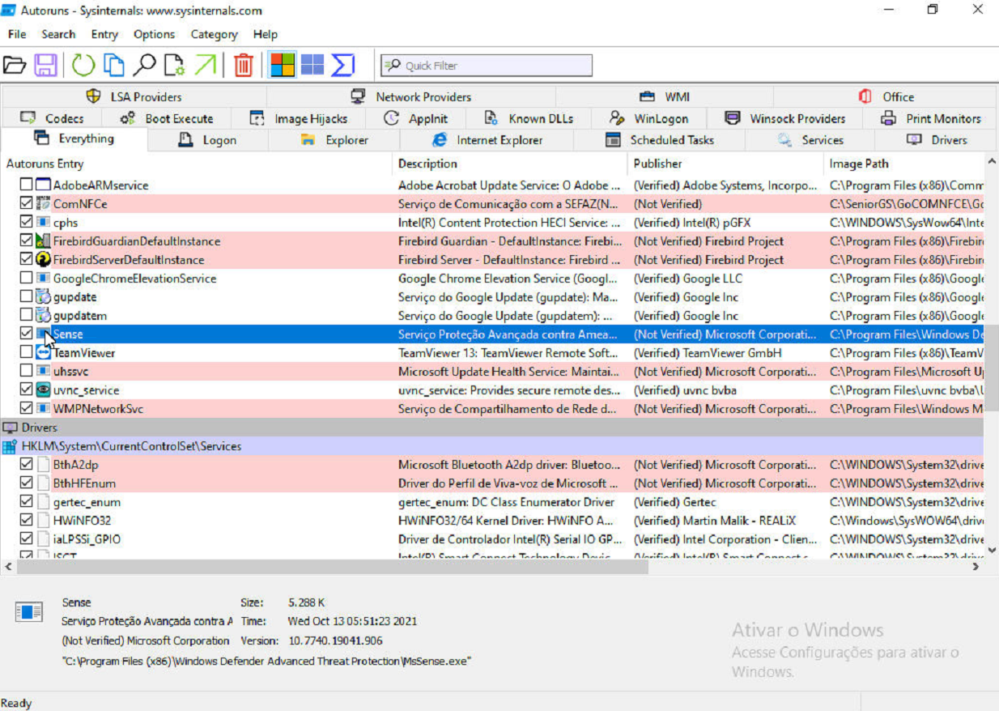Click the ComNFCe row icon
Image resolution: width=999 pixels, height=711 pixels.
click(x=44, y=204)
